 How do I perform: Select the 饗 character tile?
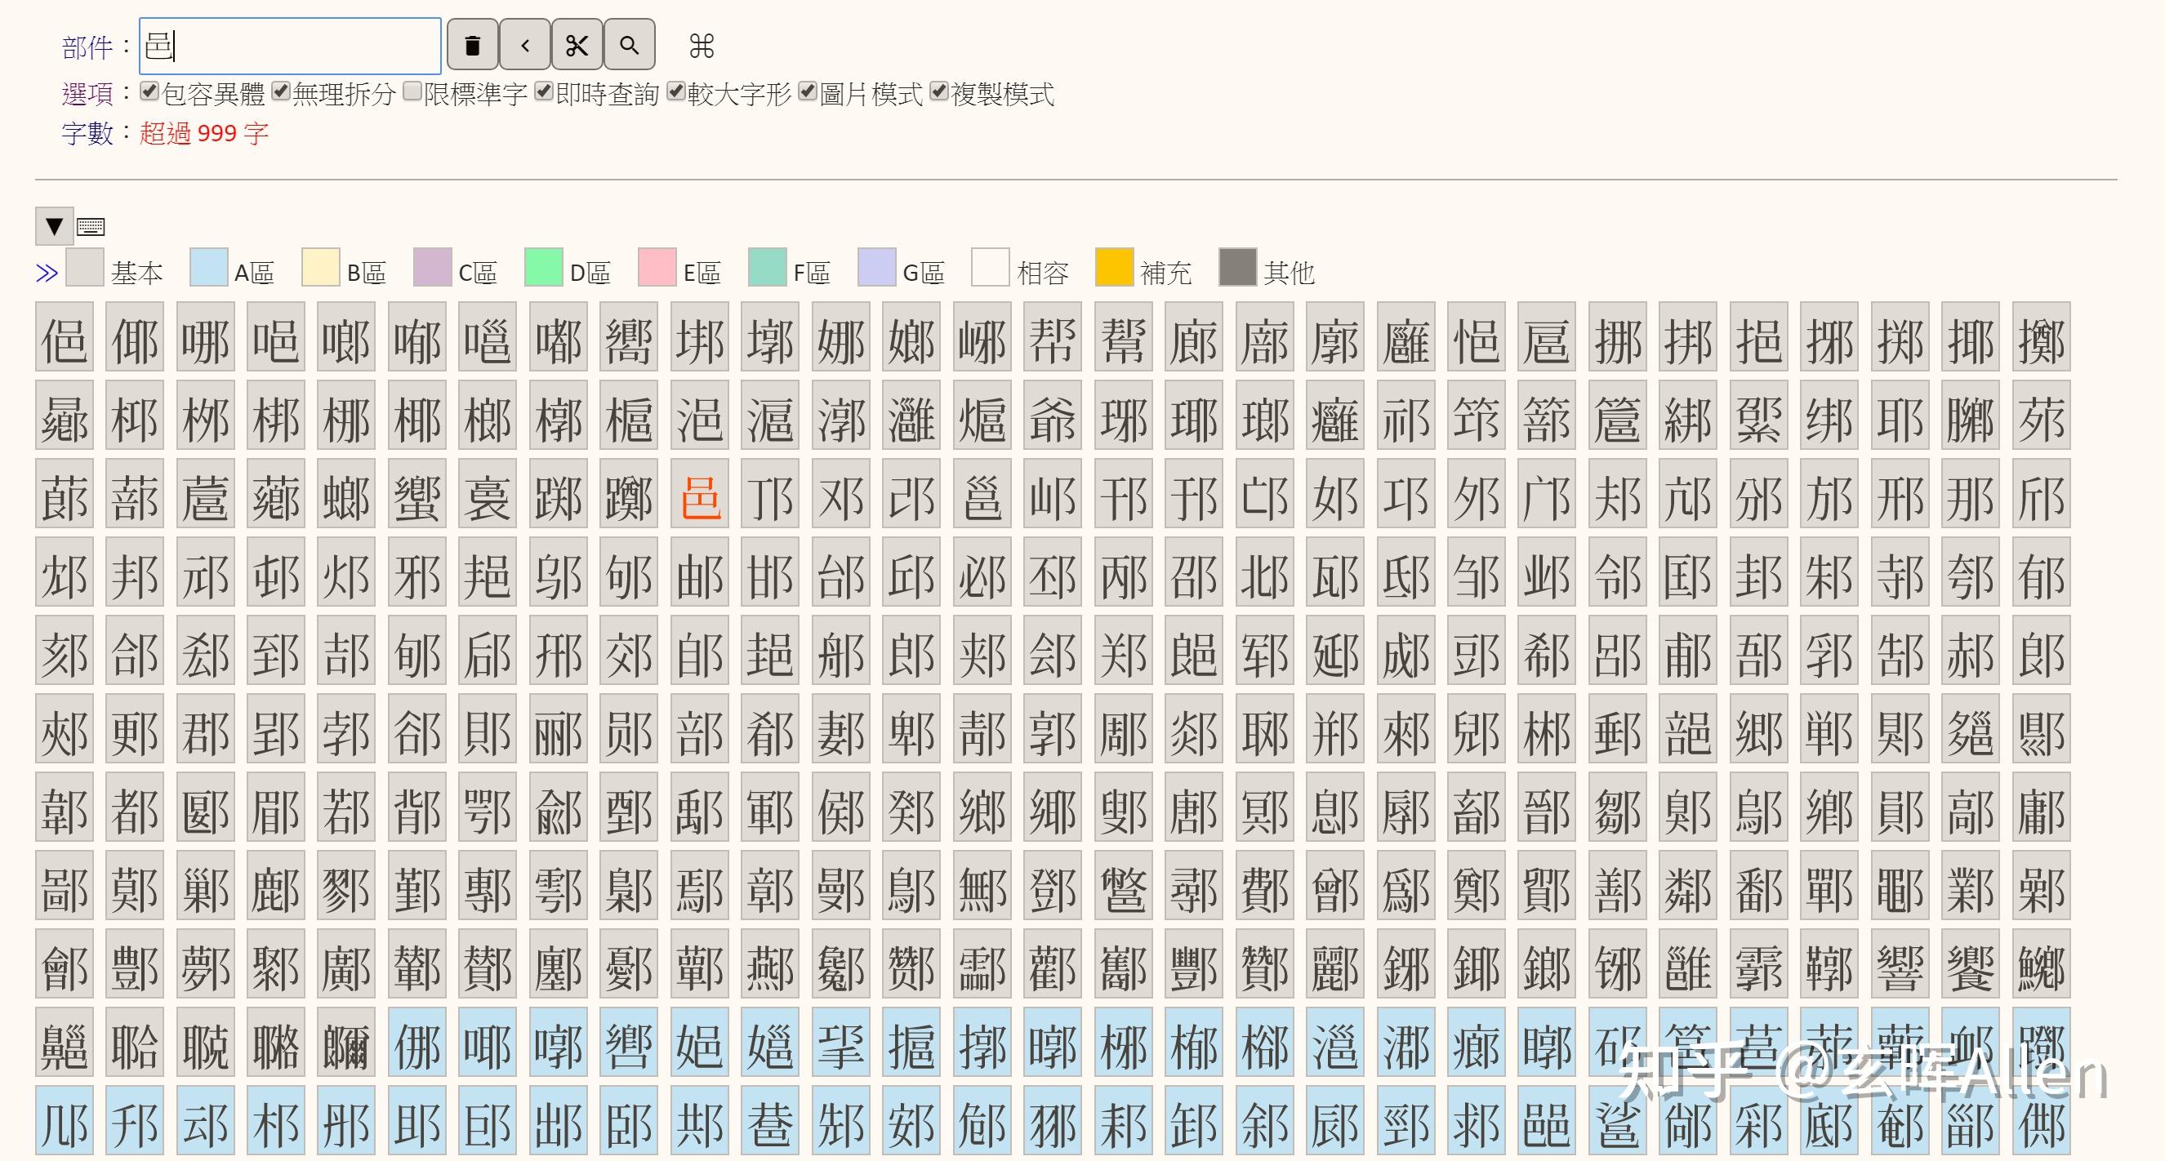pos(1971,964)
